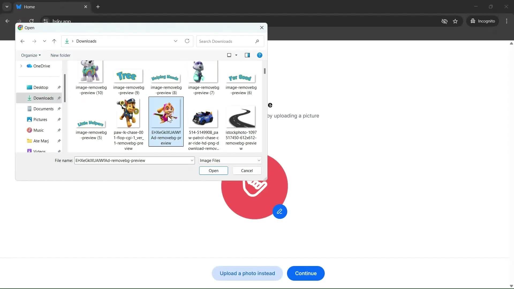Unpin Pictures from Quick access
The width and height of the screenshot is (514, 289).
point(59,119)
